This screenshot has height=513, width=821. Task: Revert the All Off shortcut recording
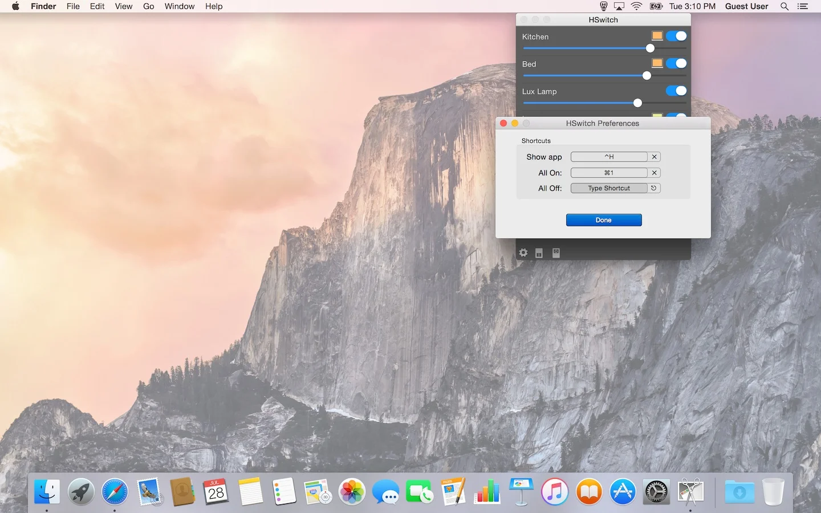click(654, 188)
